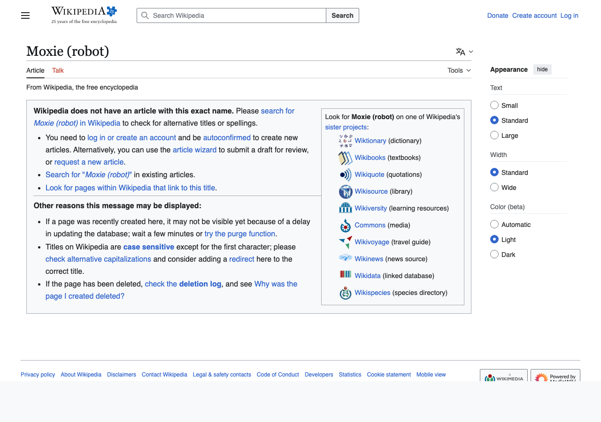Open the language settings dropdown
Image resolution: width=601 pixels, height=422 pixels.
464,52
